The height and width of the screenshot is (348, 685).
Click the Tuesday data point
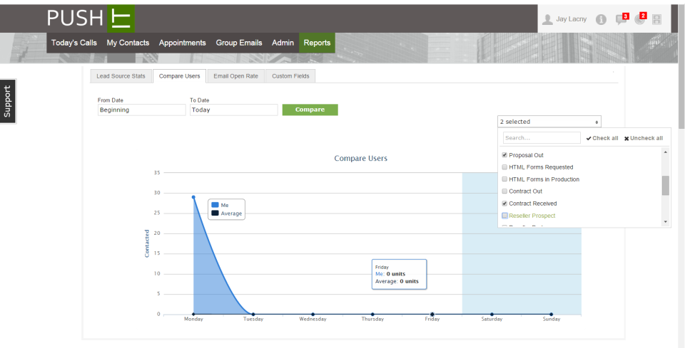(x=253, y=314)
